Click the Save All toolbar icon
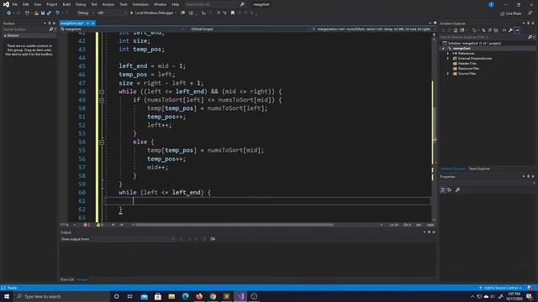The width and height of the screenshot is (538, 302). click(49, 13)
